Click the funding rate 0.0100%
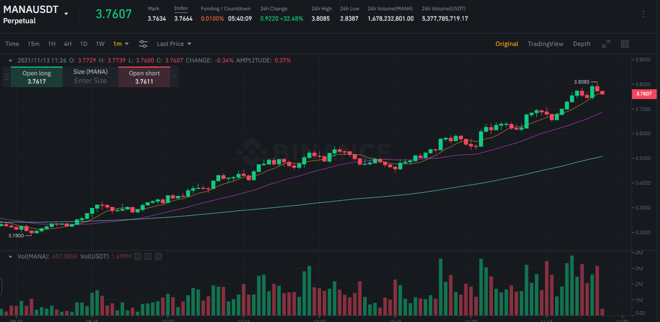The width and height of the screenshot is (660, 322). tap(213, 19)
